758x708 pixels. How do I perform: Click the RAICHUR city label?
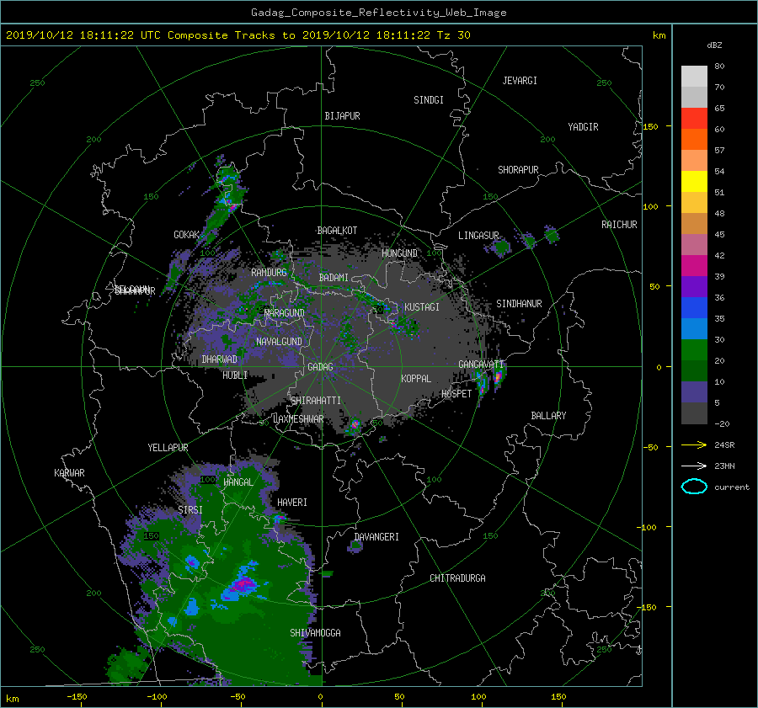tap(619, 225)
